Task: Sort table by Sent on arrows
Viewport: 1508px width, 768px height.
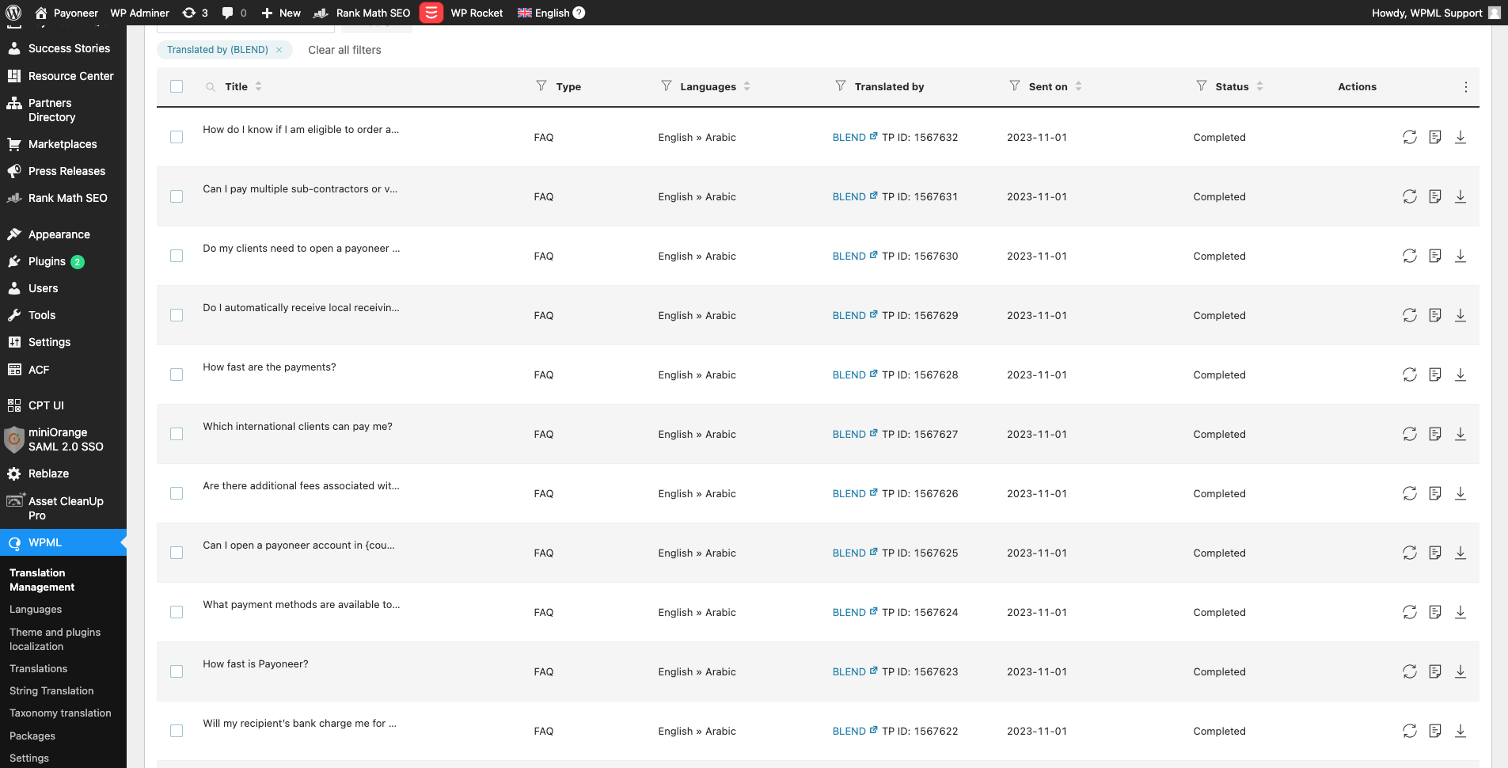Action: pos(1079,86)
